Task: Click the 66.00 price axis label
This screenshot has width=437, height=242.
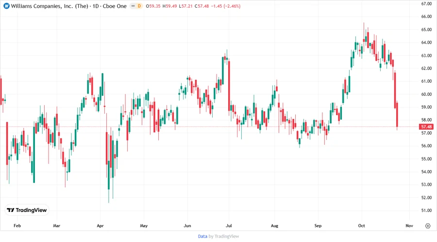Action: (426, 17)
